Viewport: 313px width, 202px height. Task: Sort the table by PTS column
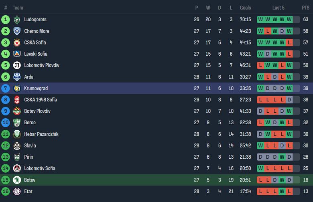click(305, 8)
